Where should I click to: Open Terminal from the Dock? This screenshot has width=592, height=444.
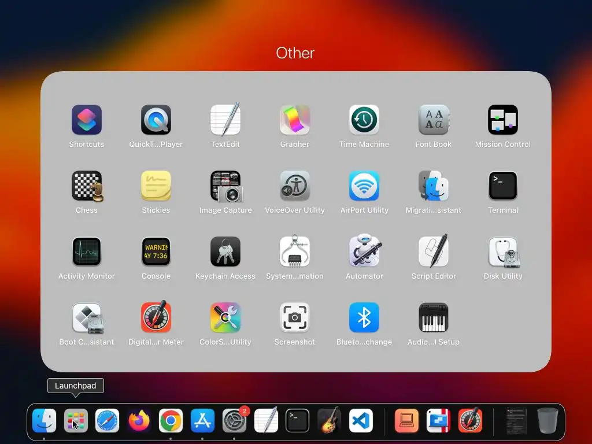[298, 421]
